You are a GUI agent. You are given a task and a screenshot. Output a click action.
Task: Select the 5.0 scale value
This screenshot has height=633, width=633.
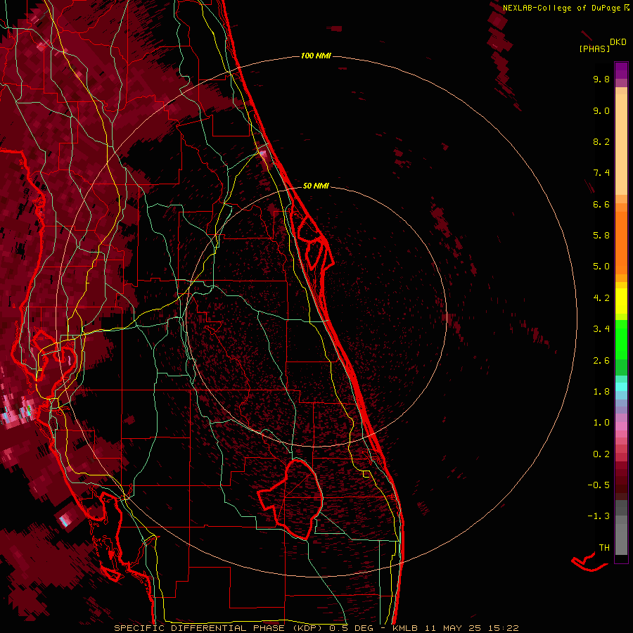pyautogui.click(x=601, y=267)
